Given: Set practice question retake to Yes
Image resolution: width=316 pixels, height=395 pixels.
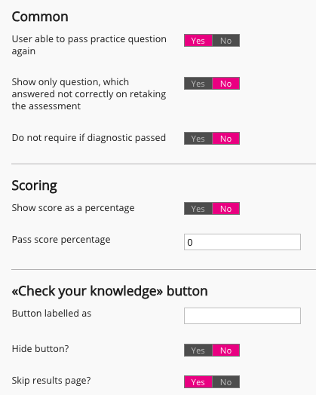Looking at the screenshot, I should point(198,41).
